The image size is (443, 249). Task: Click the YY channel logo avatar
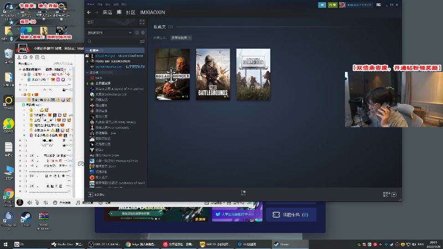pos(23,49)
